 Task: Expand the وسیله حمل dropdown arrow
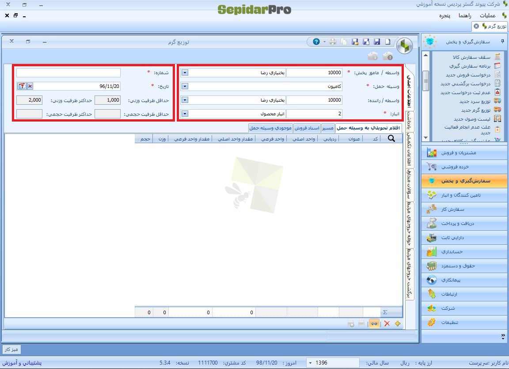pos(185,86)
